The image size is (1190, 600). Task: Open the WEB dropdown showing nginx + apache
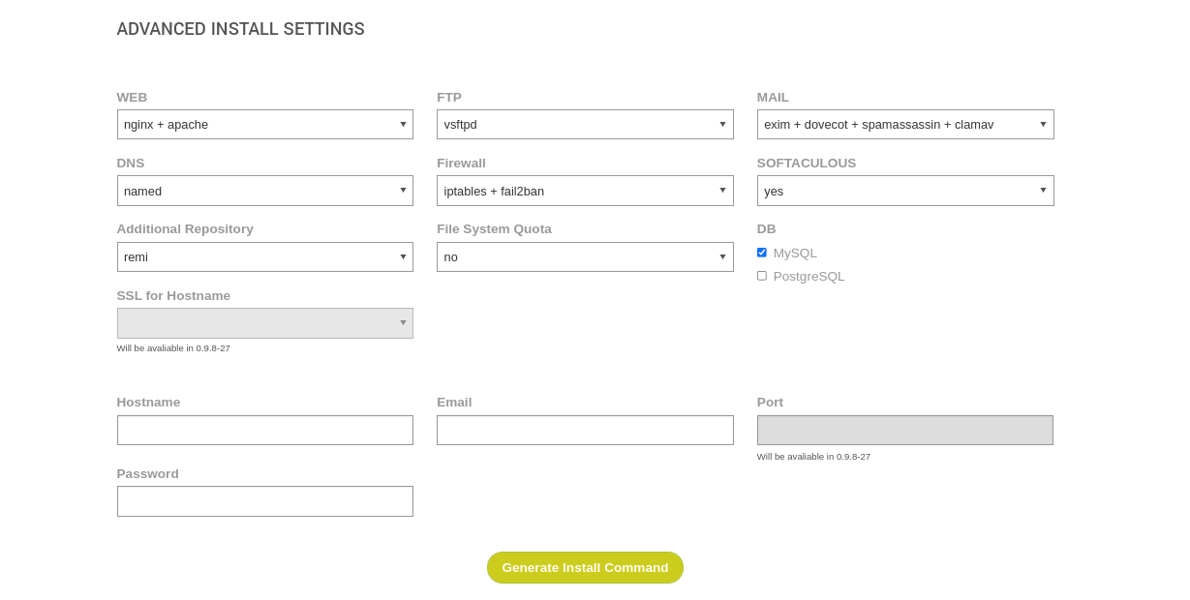click(265, 124)
